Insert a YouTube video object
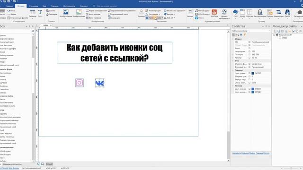This screenshot has height=170, width=303. (x=214, y=14)
